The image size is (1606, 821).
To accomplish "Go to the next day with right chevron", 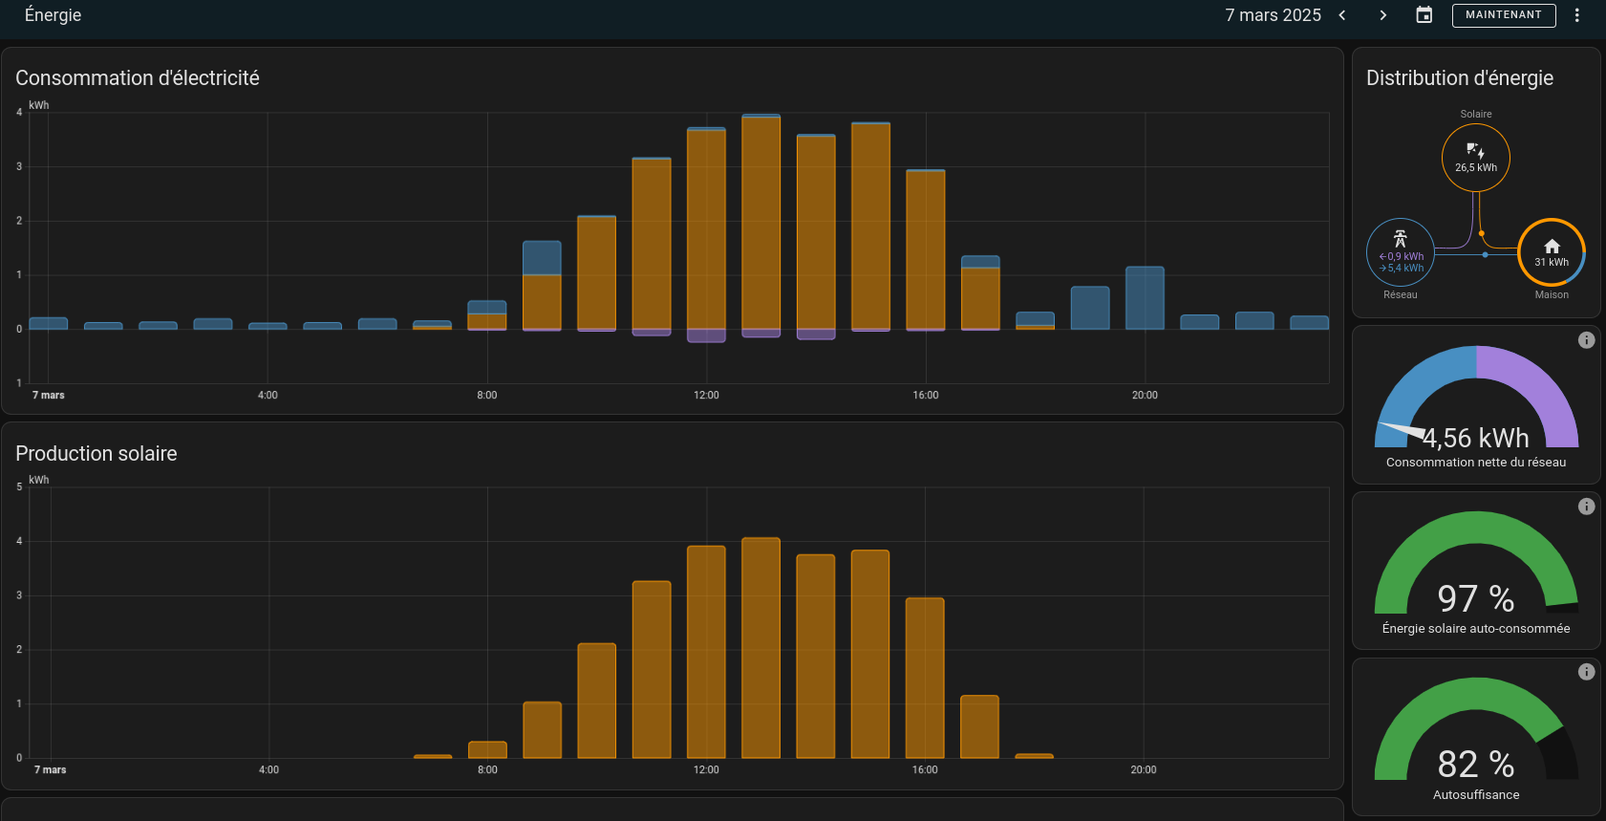I will pos(1382,15).
